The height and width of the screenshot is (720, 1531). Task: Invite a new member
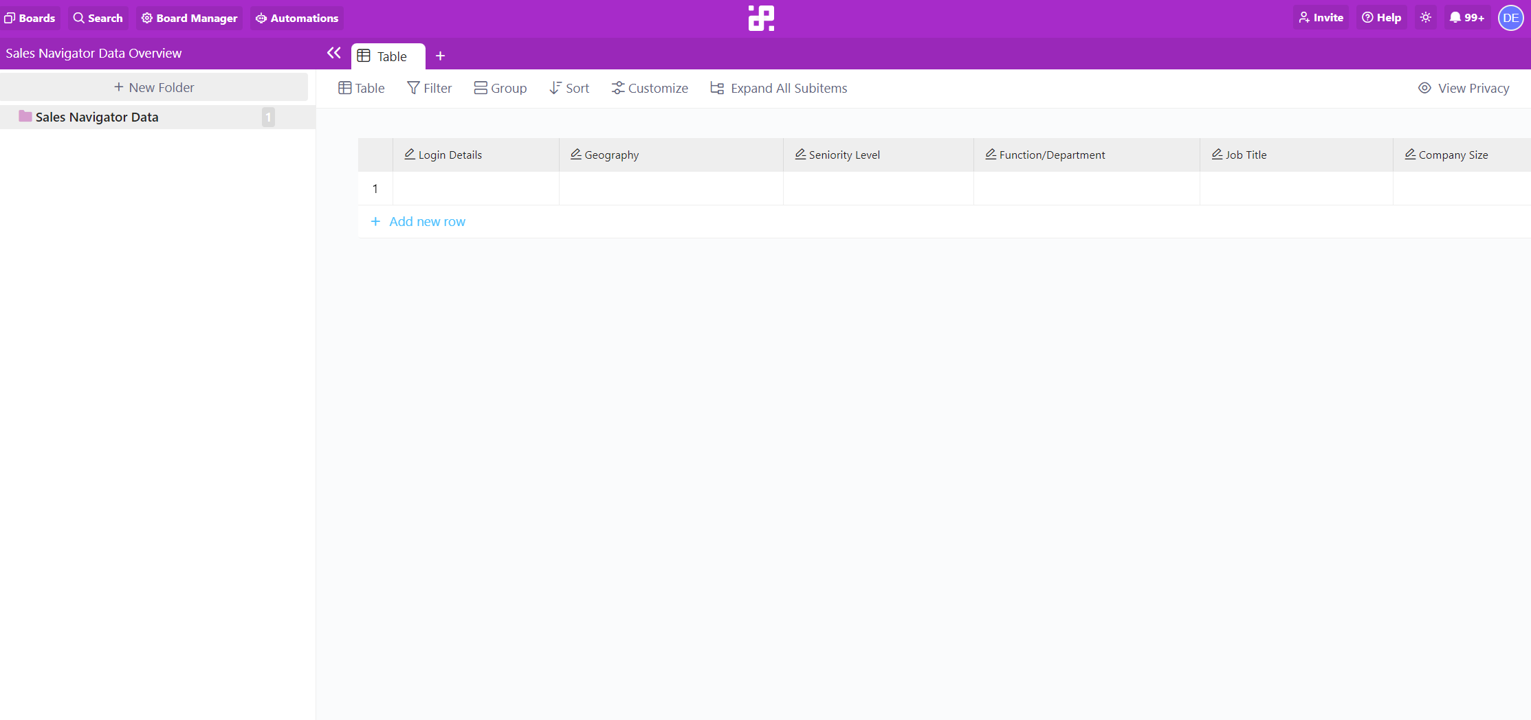click(1321, 18)
